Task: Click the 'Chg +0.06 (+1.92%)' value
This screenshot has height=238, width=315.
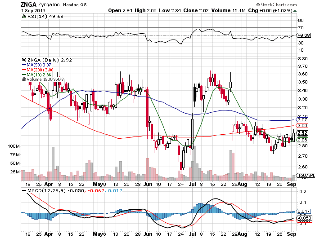Action: click(x=270, y=10)
